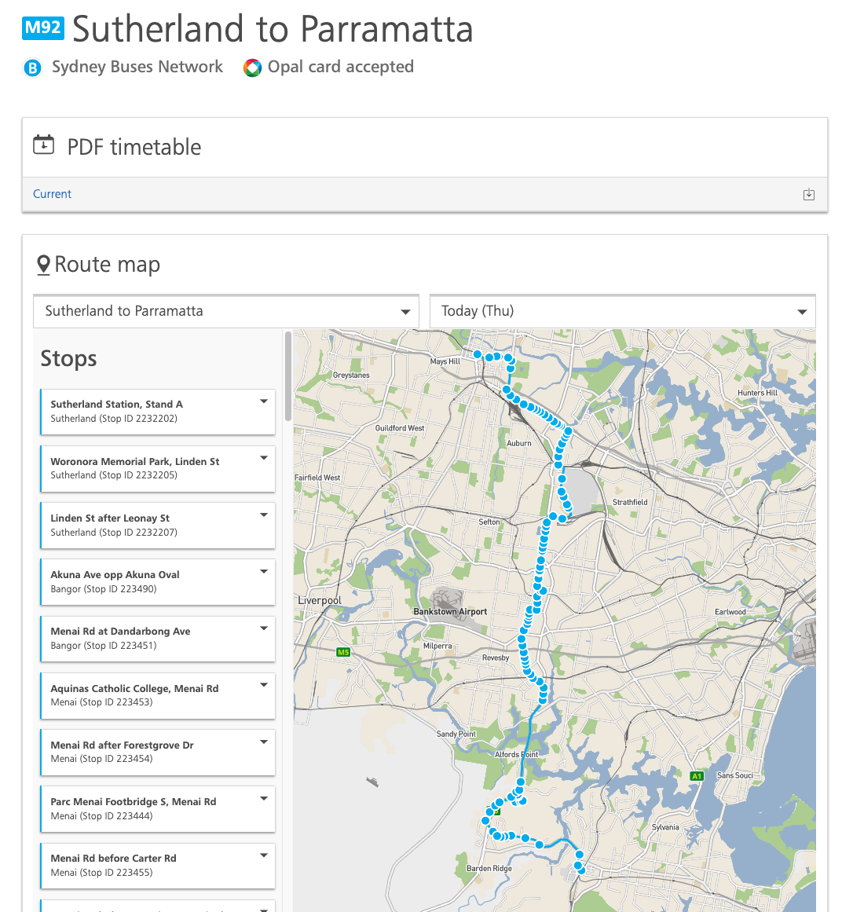Viewport: 842px width, 912px height.
Task: Select Parc Menai Footbridge S stop
Action: tap(158, 808)
